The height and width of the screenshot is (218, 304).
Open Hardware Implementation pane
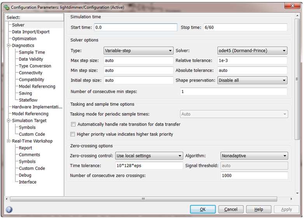tap(37, 107)
